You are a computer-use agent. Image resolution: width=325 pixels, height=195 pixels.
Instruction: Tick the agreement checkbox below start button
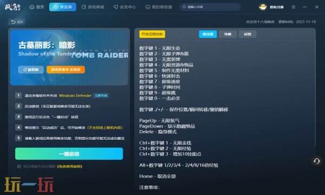pos(19,166)
